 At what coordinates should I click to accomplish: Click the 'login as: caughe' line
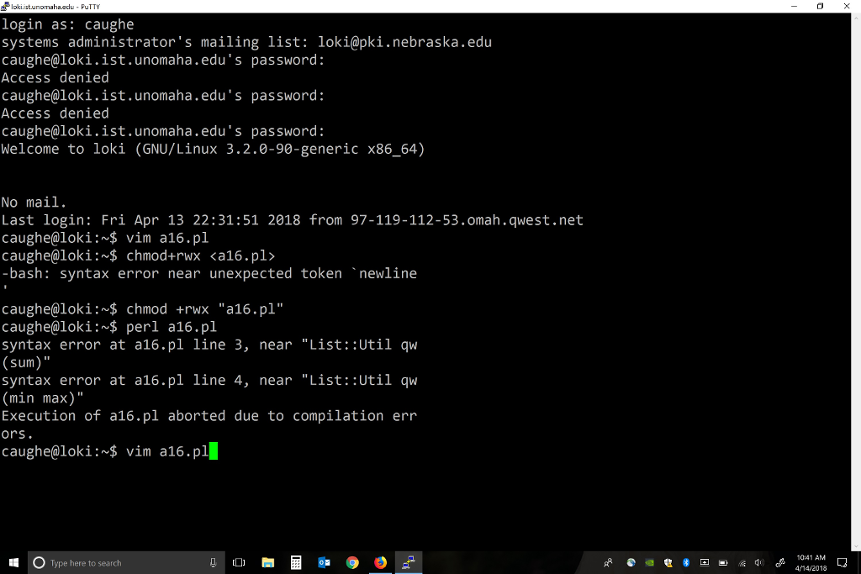[67, 24]
